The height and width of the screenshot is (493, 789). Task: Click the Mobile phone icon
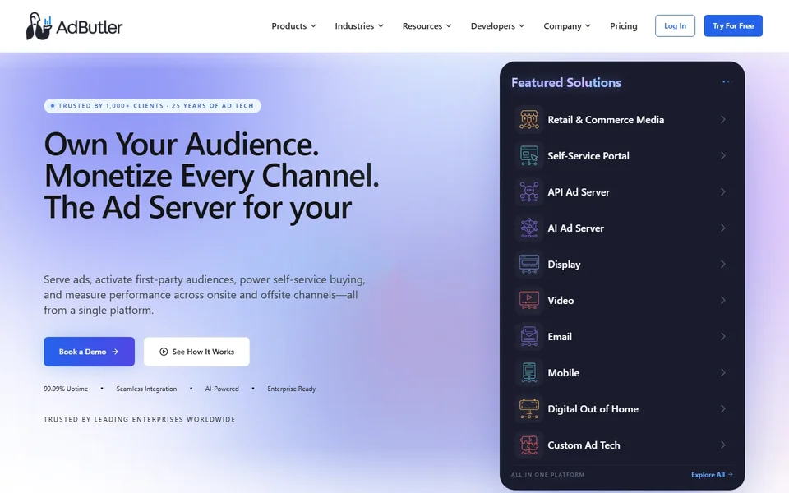(x=528, y=373)
